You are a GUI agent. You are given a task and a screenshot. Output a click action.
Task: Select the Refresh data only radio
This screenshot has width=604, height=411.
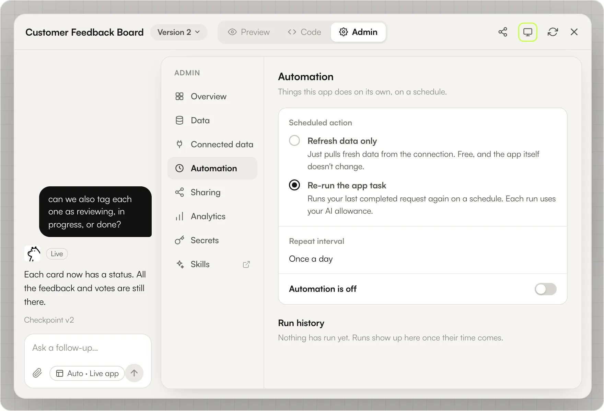click(x=294, y=141)
